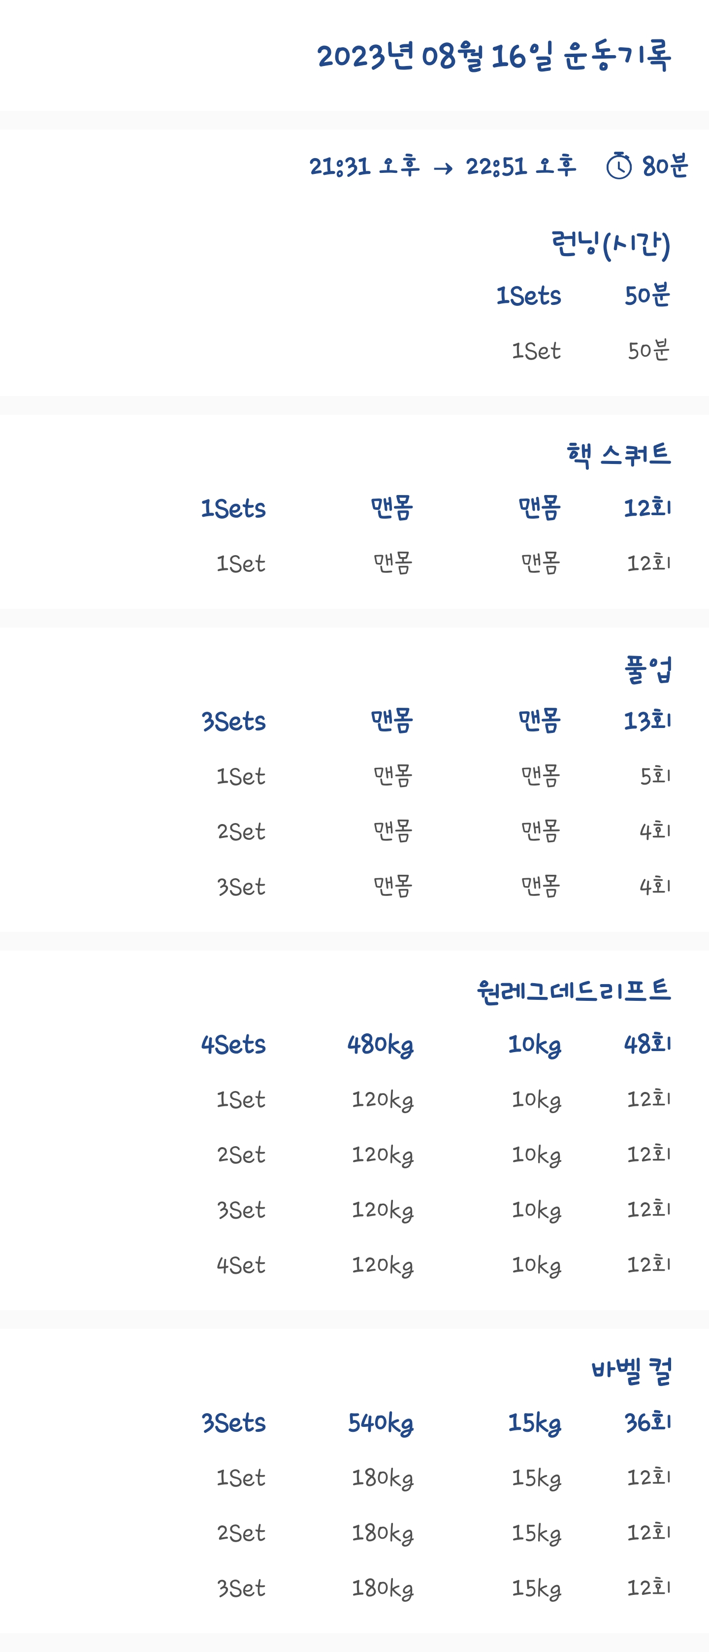The image size is (709, 1652).
Task: Select the 5회 value in 풀업 first set
Action: click(x=655, y=776)
